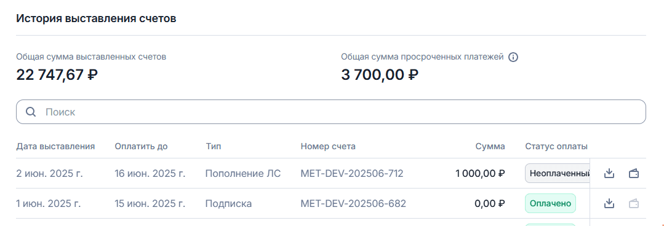Image resolution: width=664 pixels, height=226 pixels.
Task: Sort by Дата выставления column
Action: (x=55, y=147)
